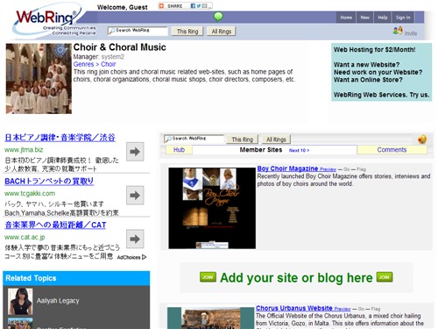
Task: Click Sign In in top bar
Action: (403, 18)
